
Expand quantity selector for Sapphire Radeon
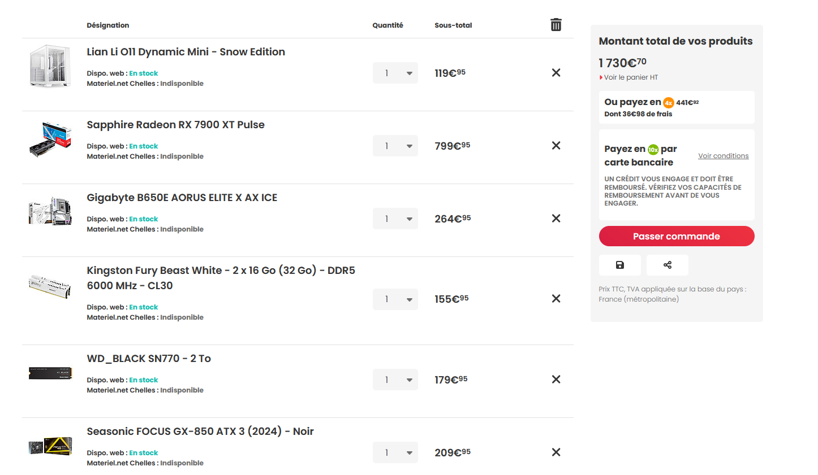(x=395, y=146)
